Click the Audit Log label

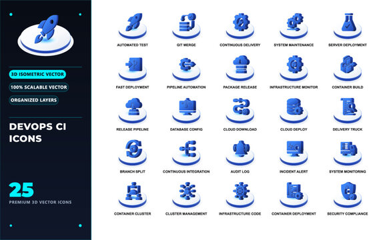click(240, 171)
